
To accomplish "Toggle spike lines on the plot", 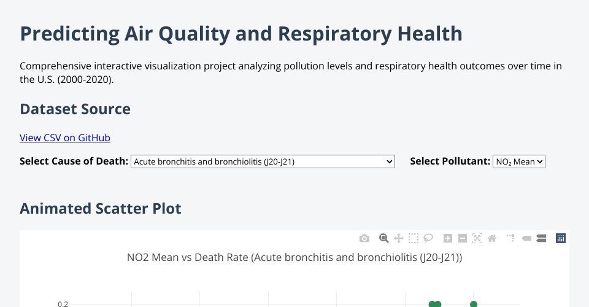I will 510,238.
